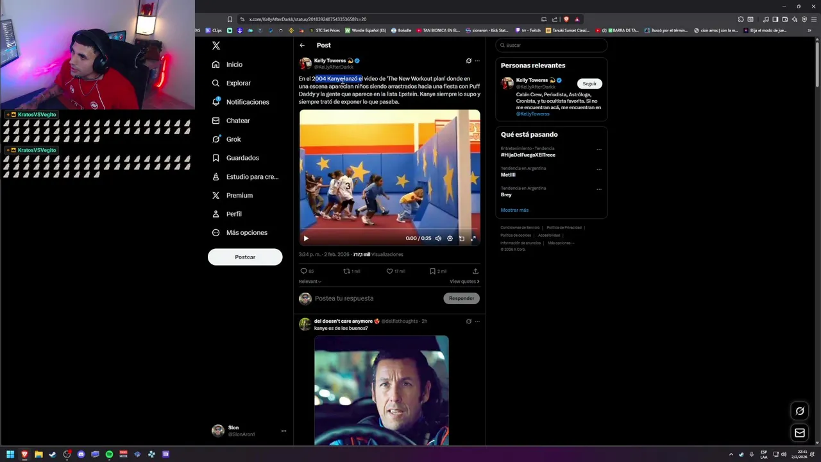Enter fullscreen video mode
821x462 pixels.
(x=473, y=238)
